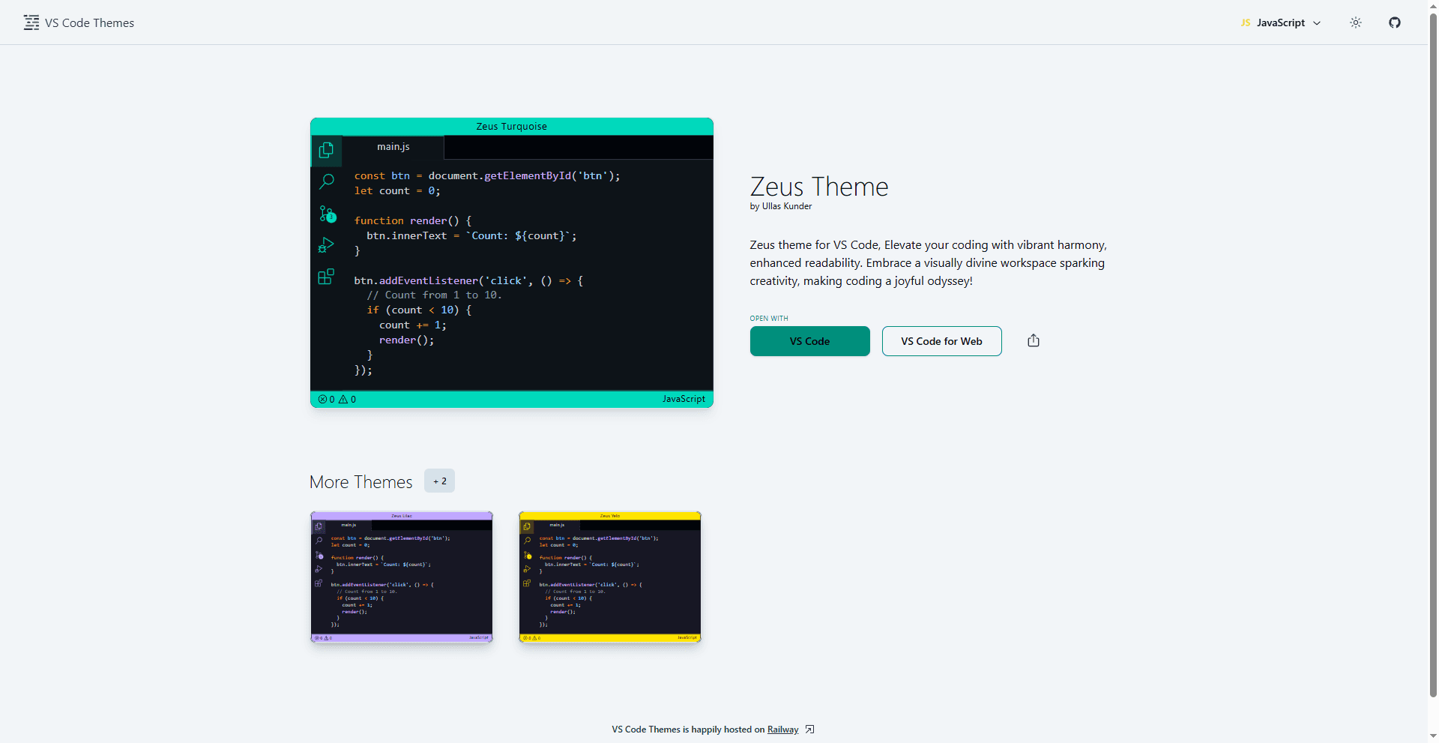Click the share icon

point(1034,340)
